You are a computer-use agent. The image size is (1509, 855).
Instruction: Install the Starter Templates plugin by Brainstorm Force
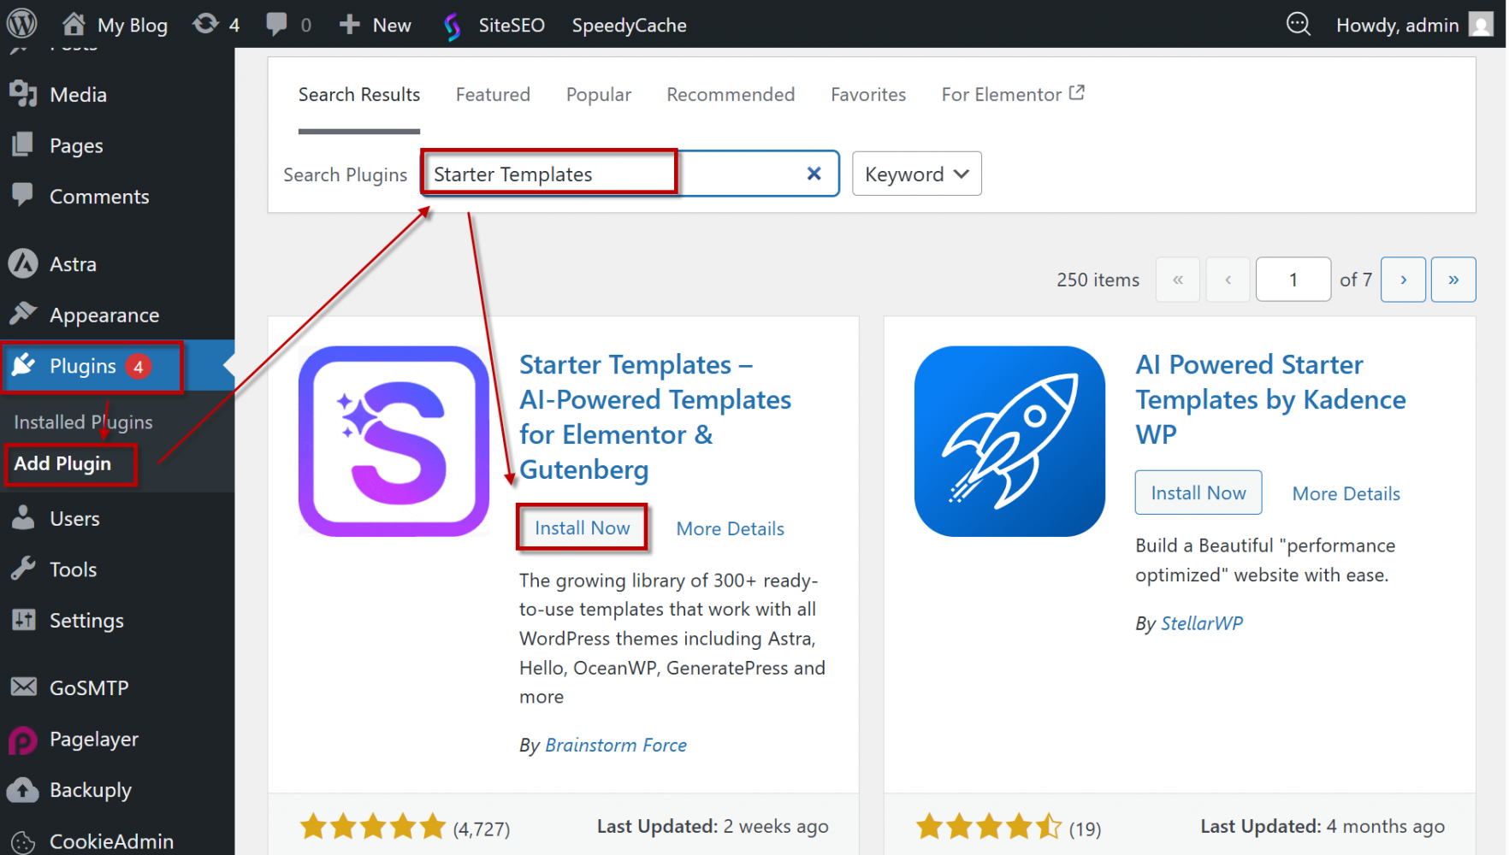pyautogui.click(x=582, y=528)
